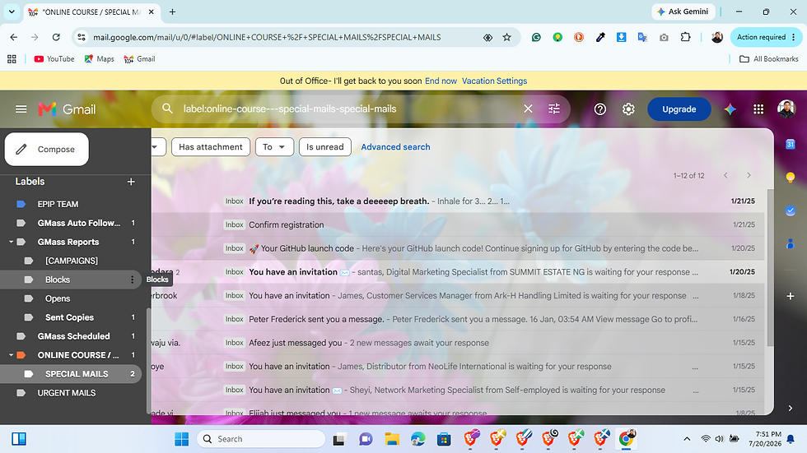Clear the search with the X icon

coord(528,109)
